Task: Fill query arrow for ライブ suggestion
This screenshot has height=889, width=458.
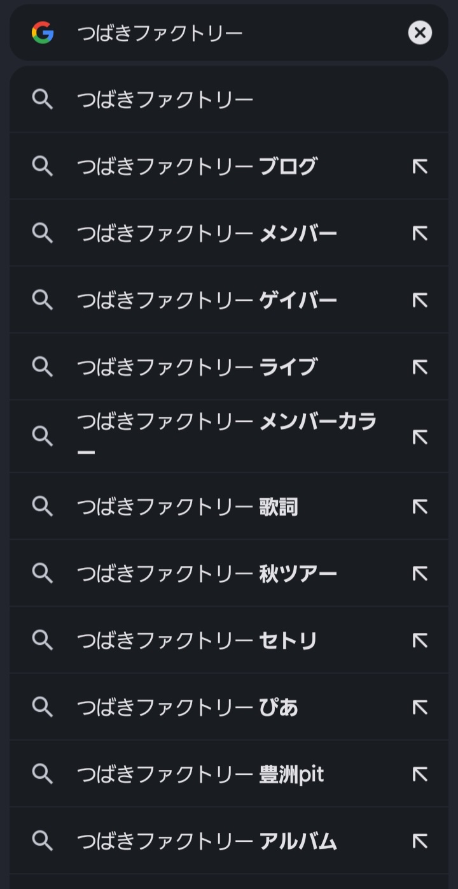Action: point(420,367)
